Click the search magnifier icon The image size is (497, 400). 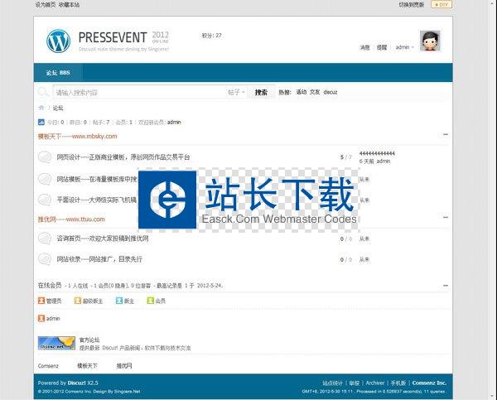click(x=43, y=92)
